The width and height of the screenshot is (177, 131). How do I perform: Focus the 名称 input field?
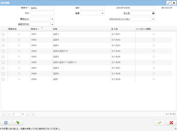click(92, 8)
